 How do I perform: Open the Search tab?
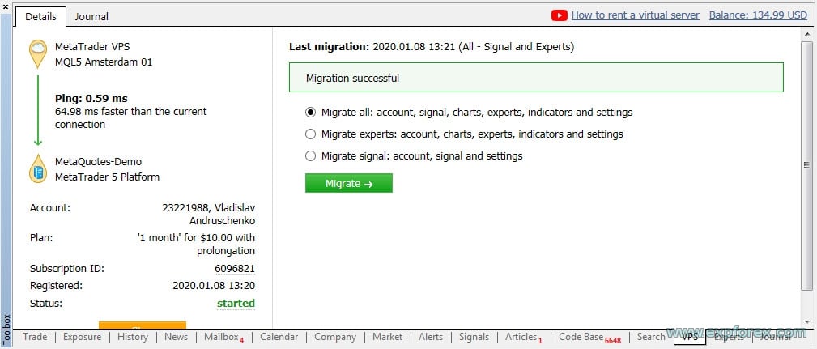point(651,337)
